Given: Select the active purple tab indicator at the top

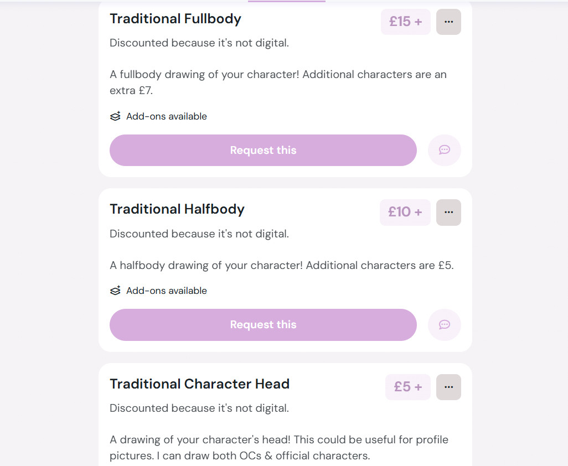Looking at the screenshot, I should coord(287,1).
